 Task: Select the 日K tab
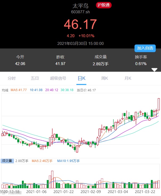click(x=82, y=78)
